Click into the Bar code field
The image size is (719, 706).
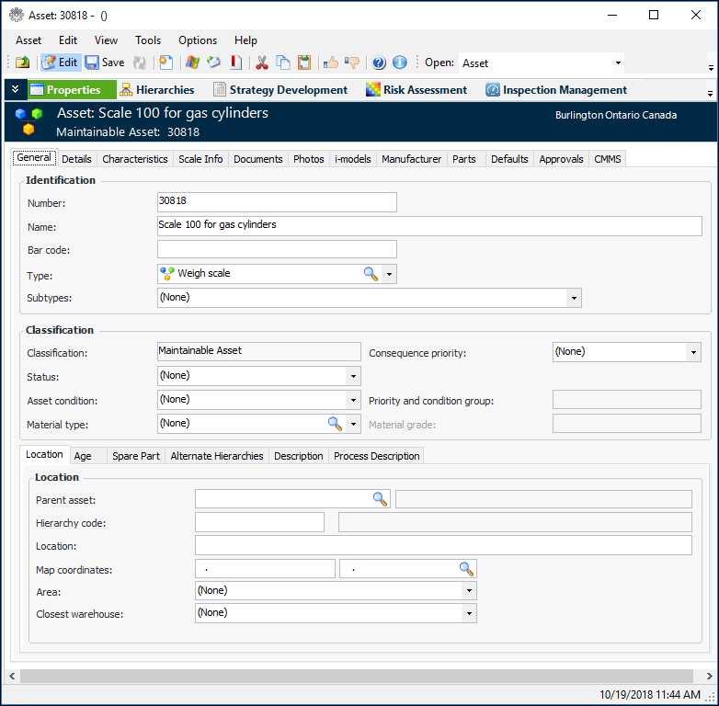click(x=277, y=249)
